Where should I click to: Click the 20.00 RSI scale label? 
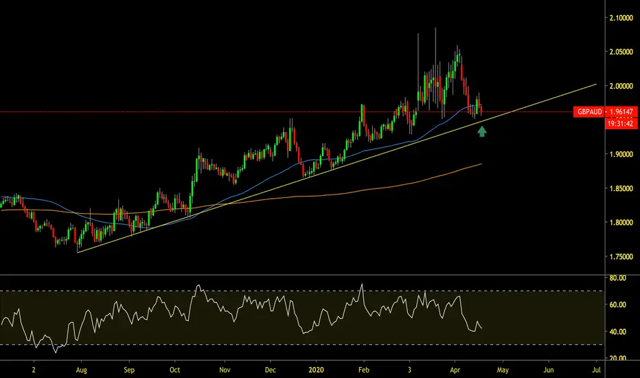[617, 357]
